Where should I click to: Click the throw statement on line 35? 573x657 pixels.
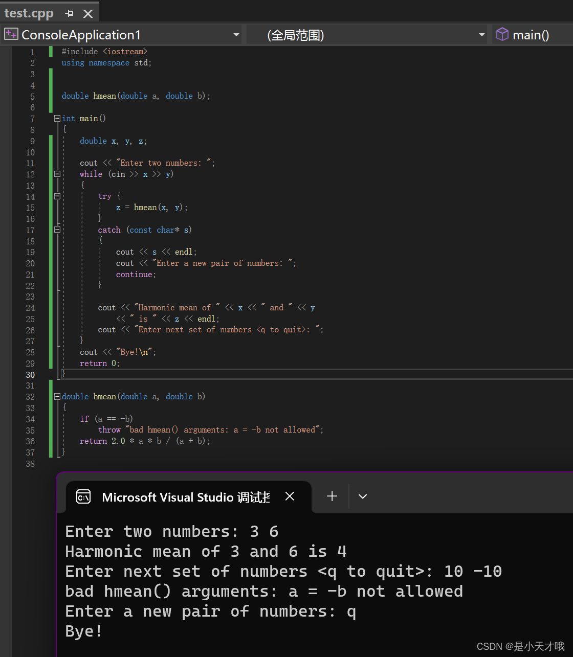tap(211, 430)
